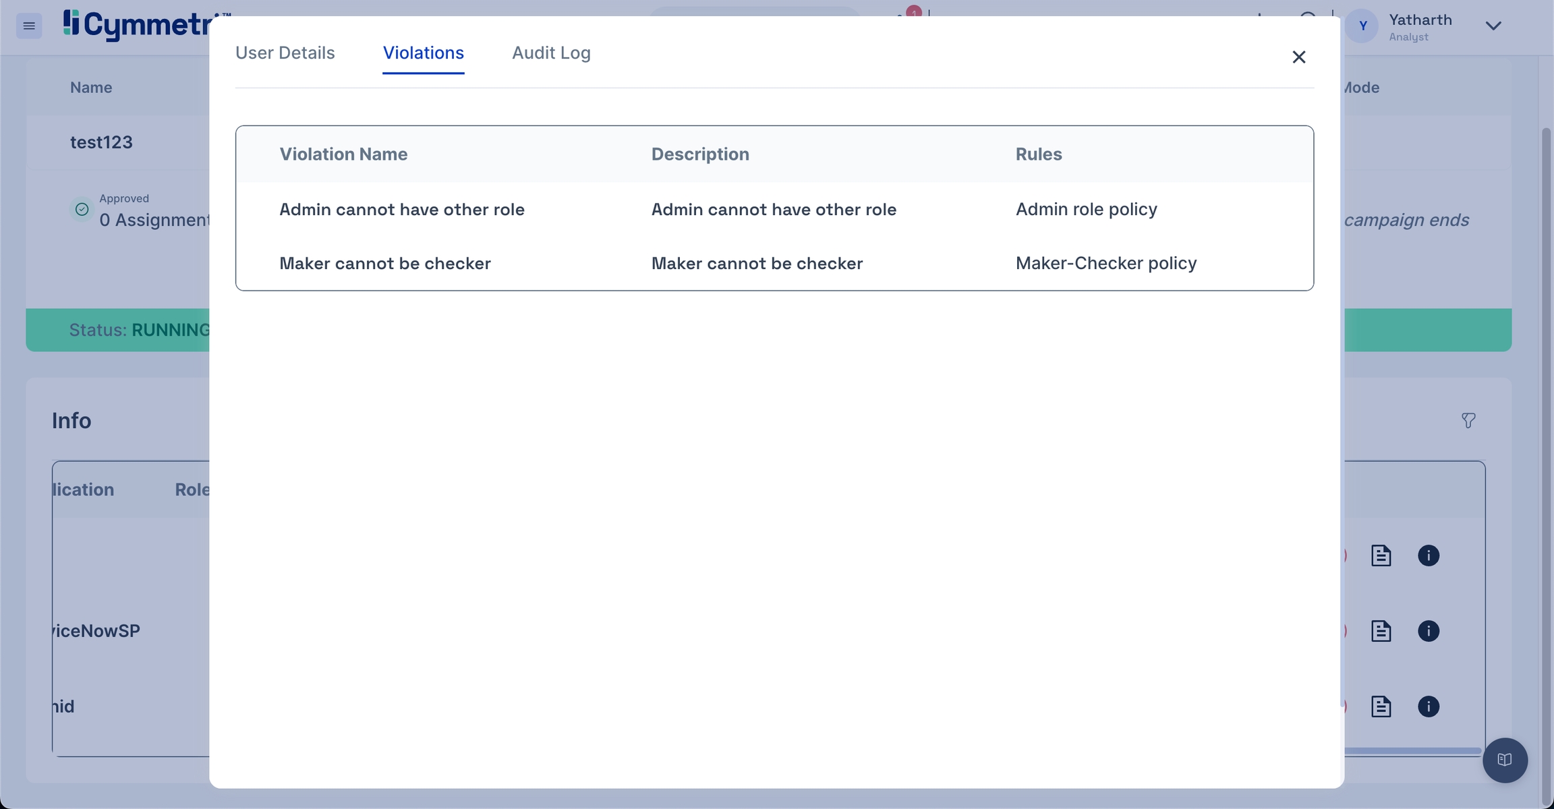The height and width of the screenshot is (809, 1554).
Task: Select the Violations tab
Action: [423, 53]
